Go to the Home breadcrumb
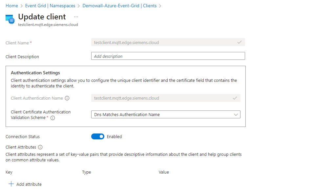 click(x=12, y=6)
